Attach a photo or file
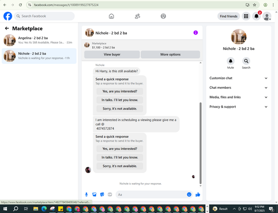 (95, 195)
